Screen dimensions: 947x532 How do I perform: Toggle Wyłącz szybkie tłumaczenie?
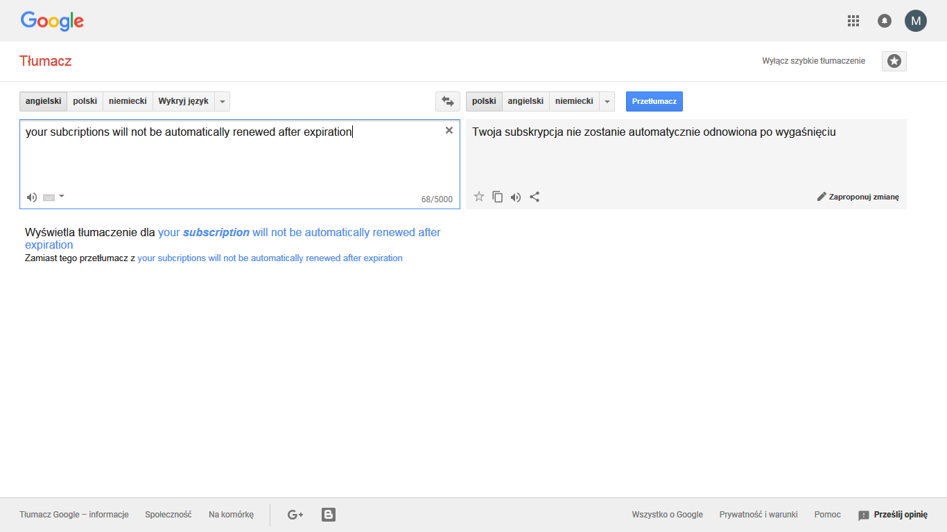(x=813, y=61)
